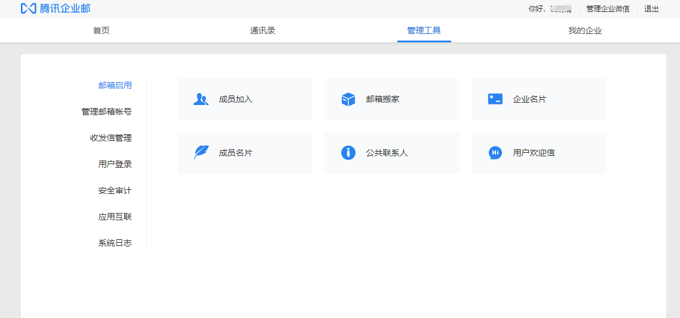Screen dimensions: 680x318
Task: Click the Tencent Enterprise Mail logo icon
Action: point(29,8)
